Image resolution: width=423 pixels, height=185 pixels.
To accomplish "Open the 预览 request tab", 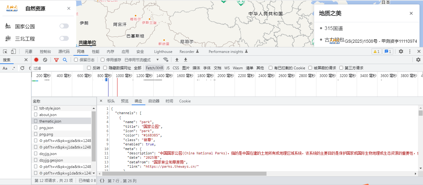I will [125, 101].
